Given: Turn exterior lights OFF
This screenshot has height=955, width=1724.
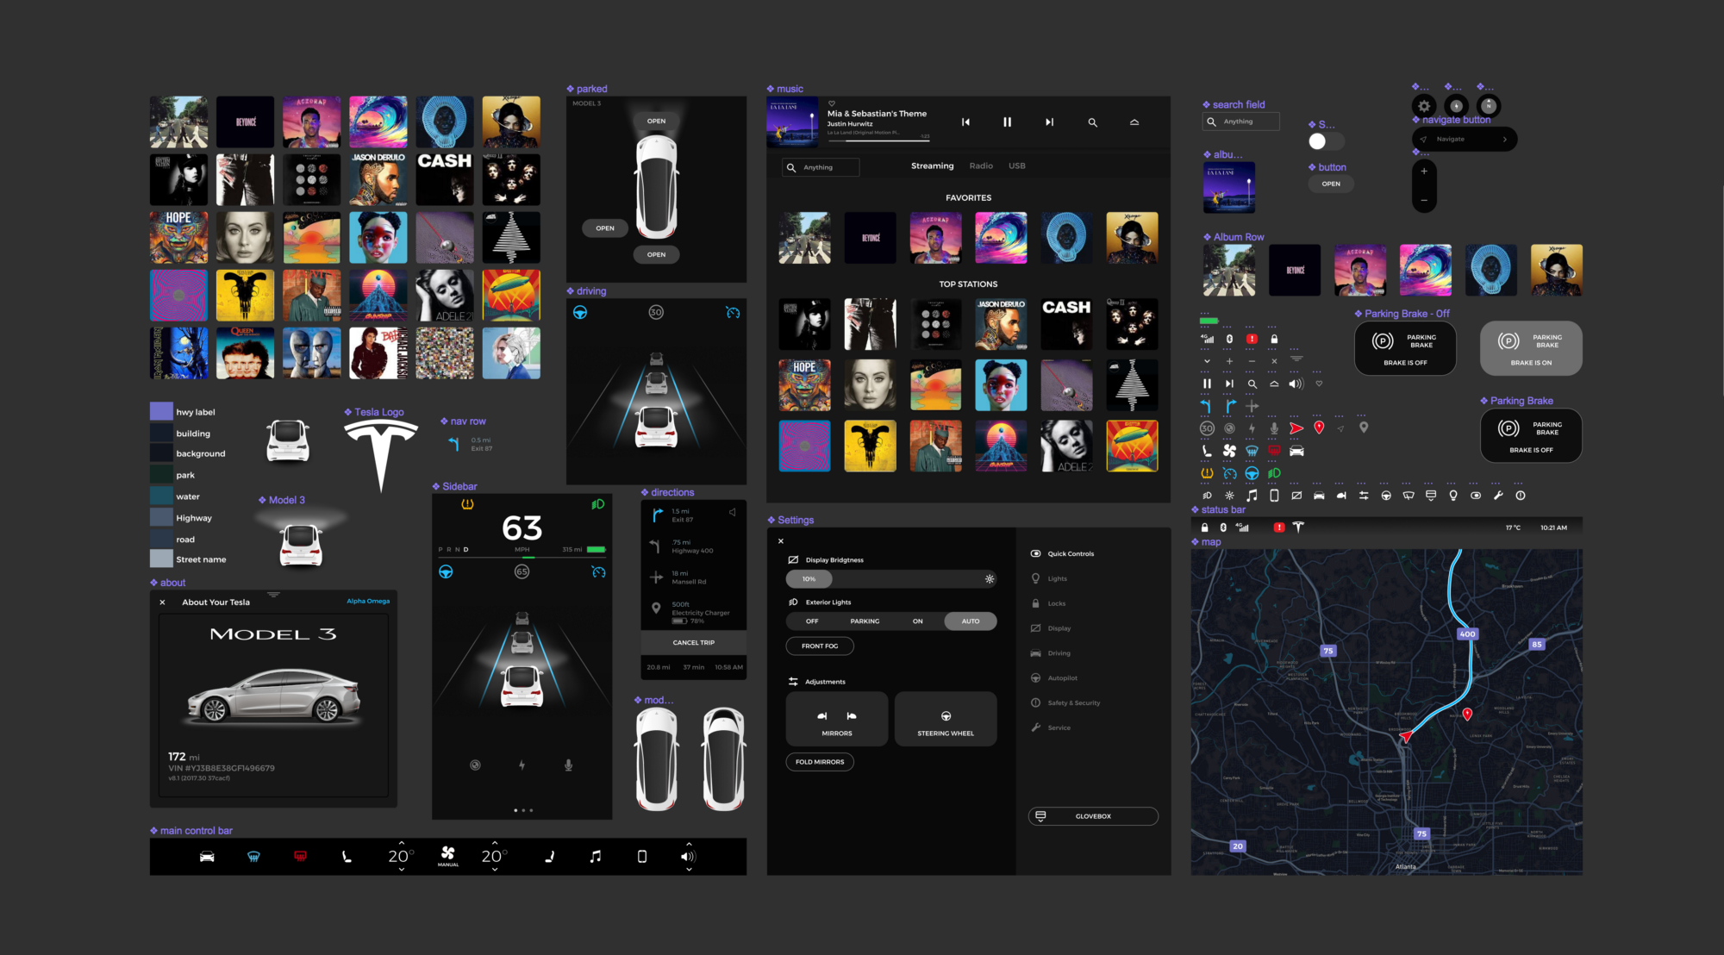Looking at the screenshot, I should [810, 621].
